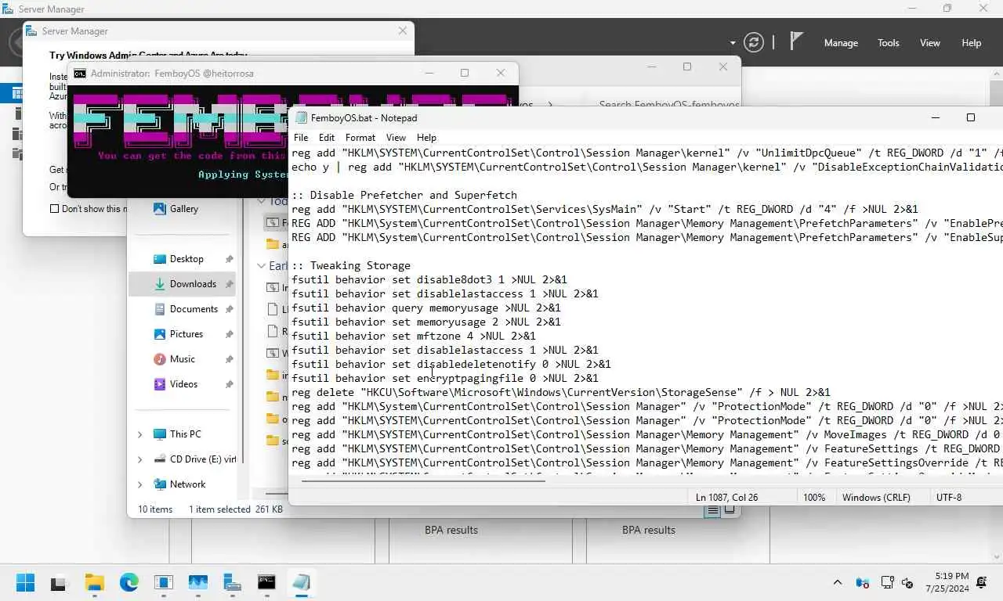
Task: Click the Gallery icon in File Explorer
Action: 160,209
